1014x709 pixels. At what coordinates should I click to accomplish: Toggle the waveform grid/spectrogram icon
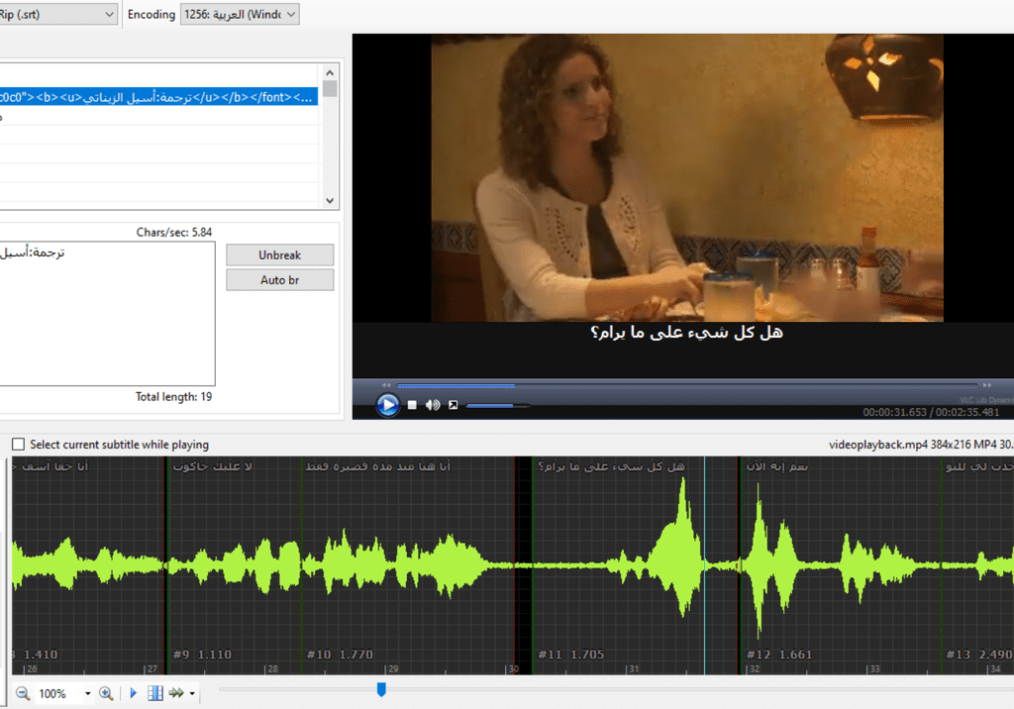click(x=155, y=693)
